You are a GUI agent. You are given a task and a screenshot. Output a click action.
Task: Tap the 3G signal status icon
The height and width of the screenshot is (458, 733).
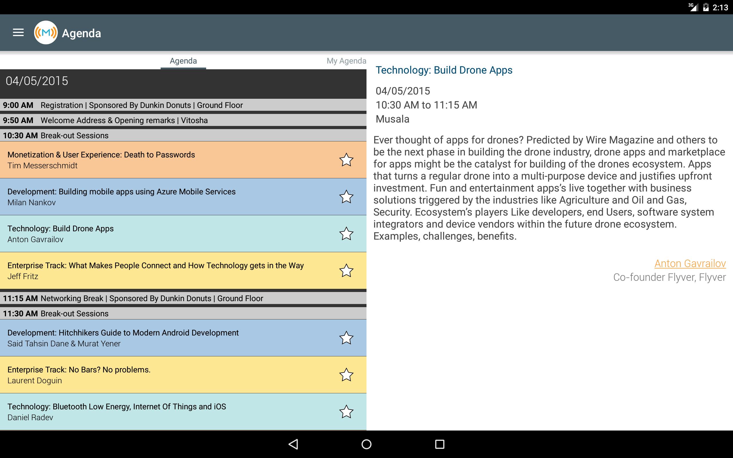(693, 7)
